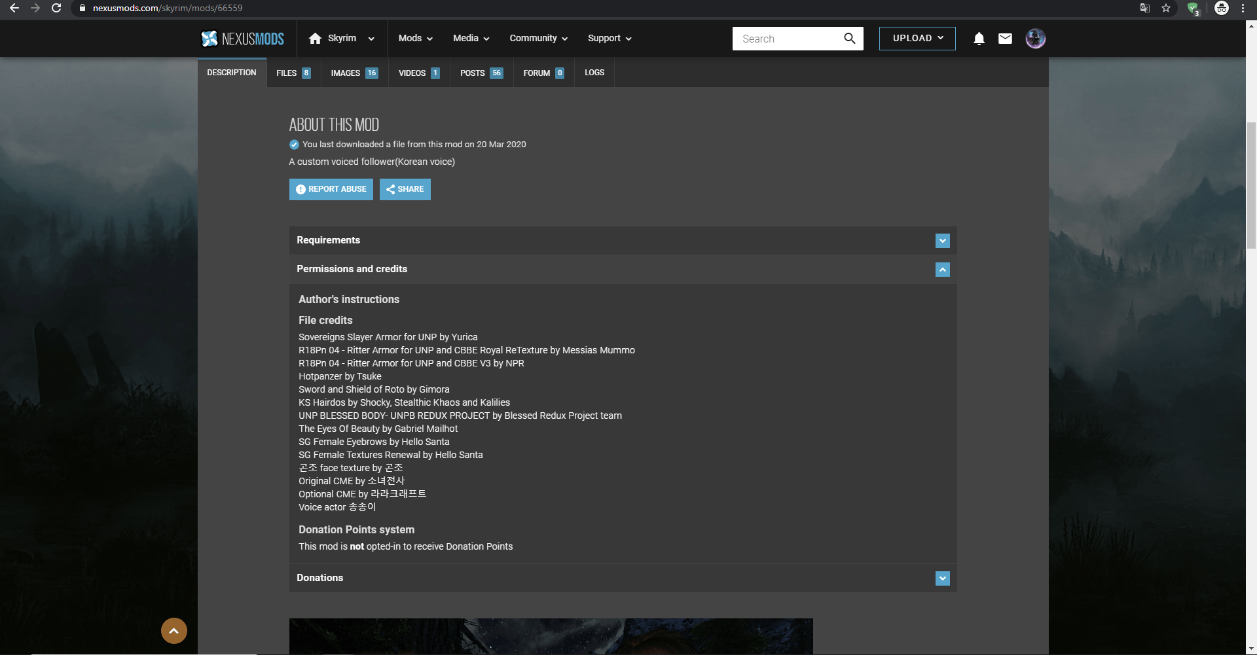This screenshot has height=655, width=1257.
Task: Go back in browser history
Action: coord(14,8)
